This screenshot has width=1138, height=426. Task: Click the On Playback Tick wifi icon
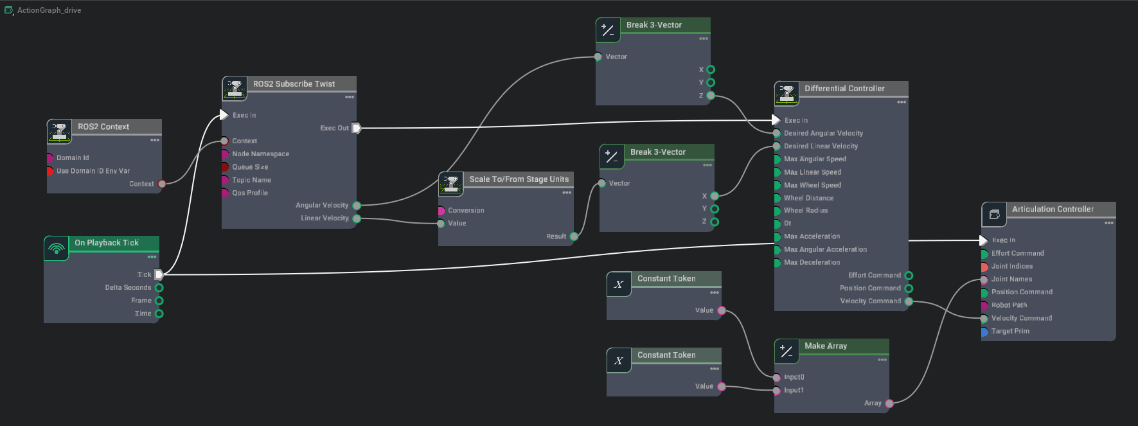click(57, 248)
